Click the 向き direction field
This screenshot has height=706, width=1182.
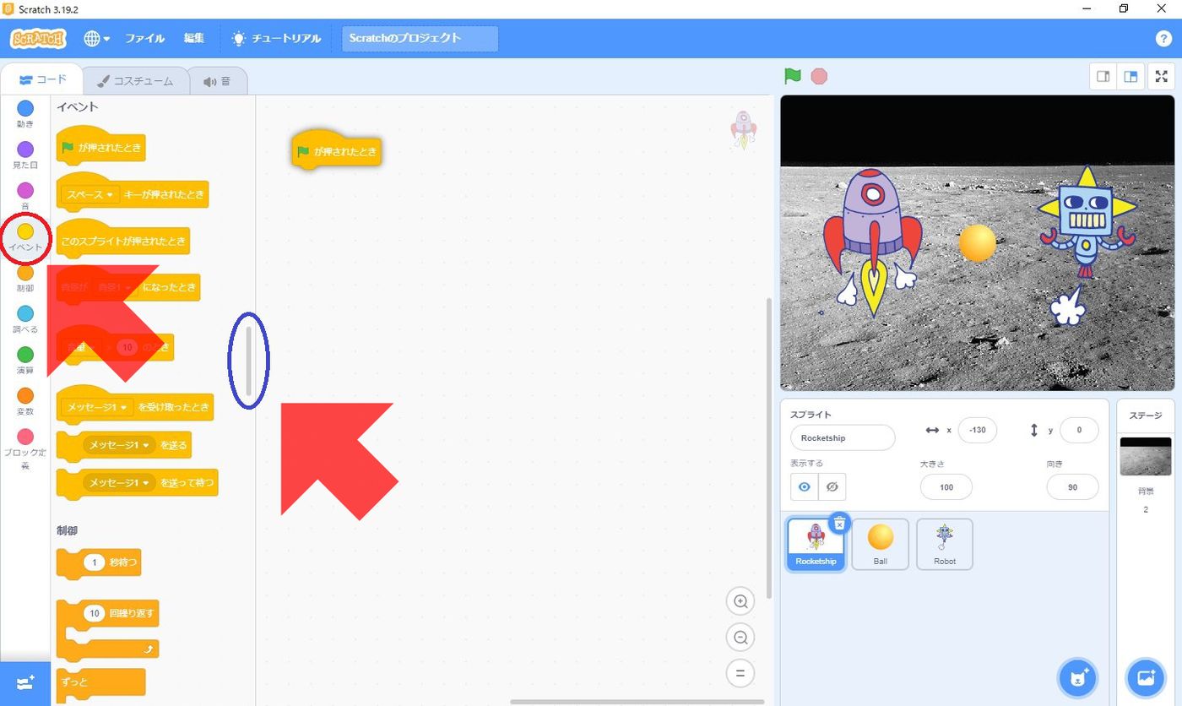pos(1072,486)
